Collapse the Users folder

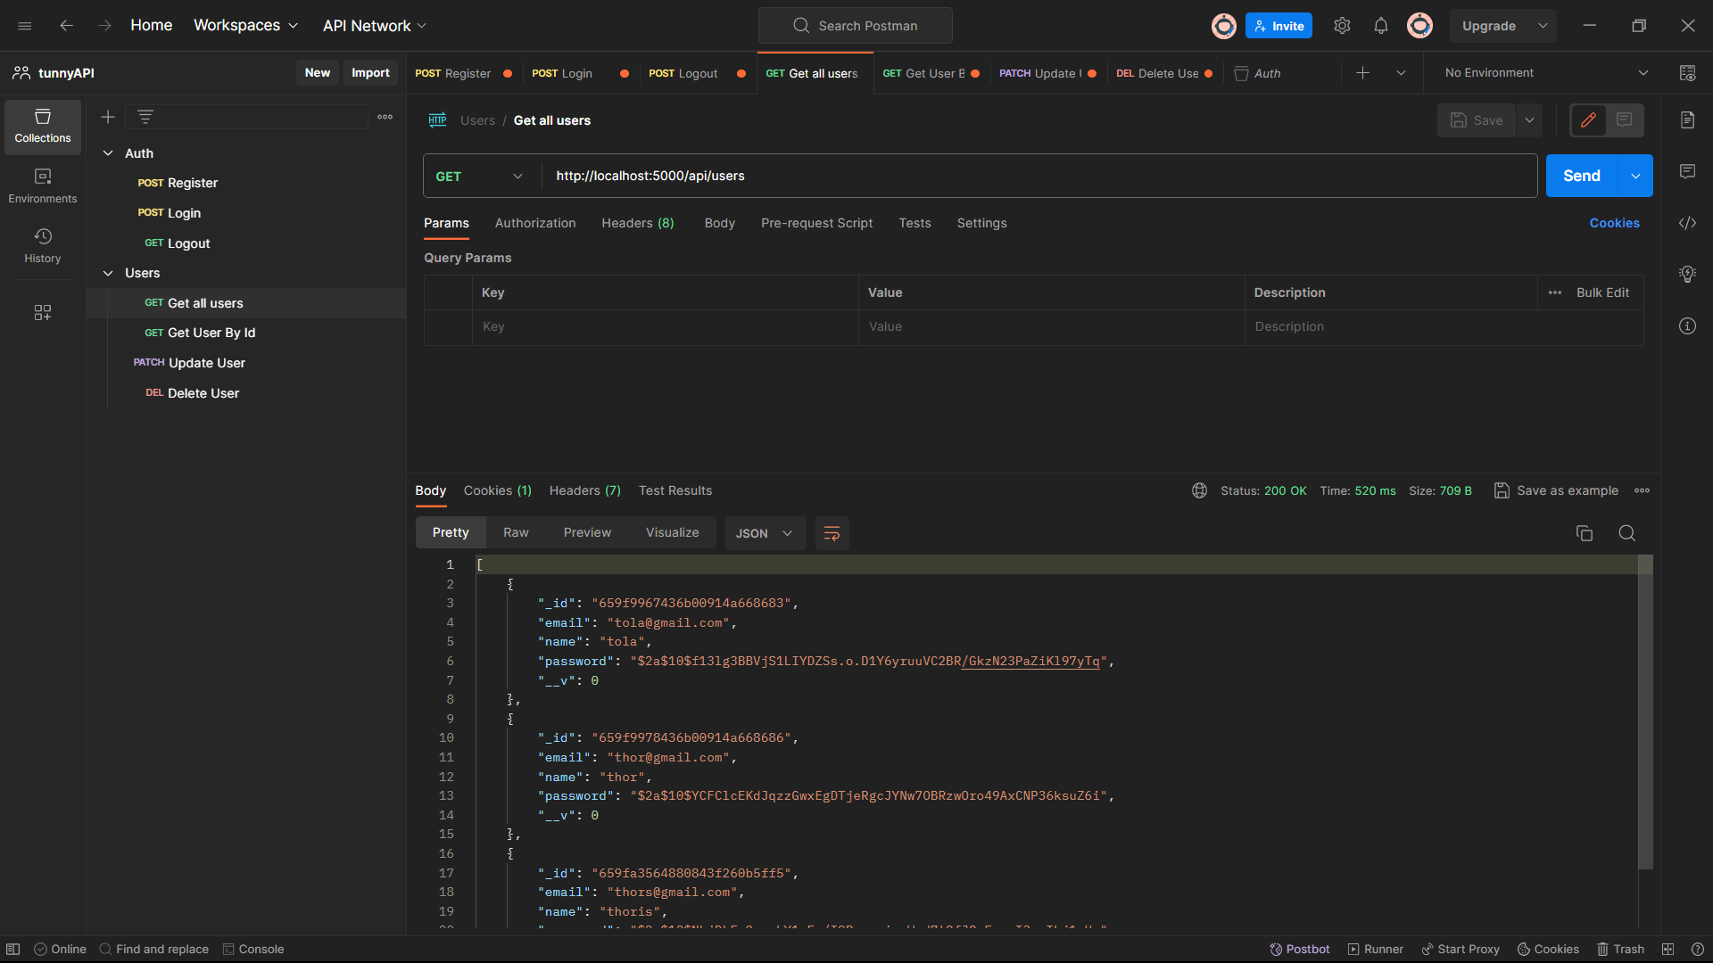pyautogui.click(x=108, y=273)
